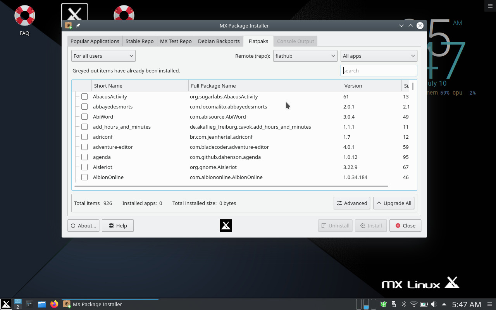
Task: Launch Firefox from the taskbar
Action: [x=54, y=304]
